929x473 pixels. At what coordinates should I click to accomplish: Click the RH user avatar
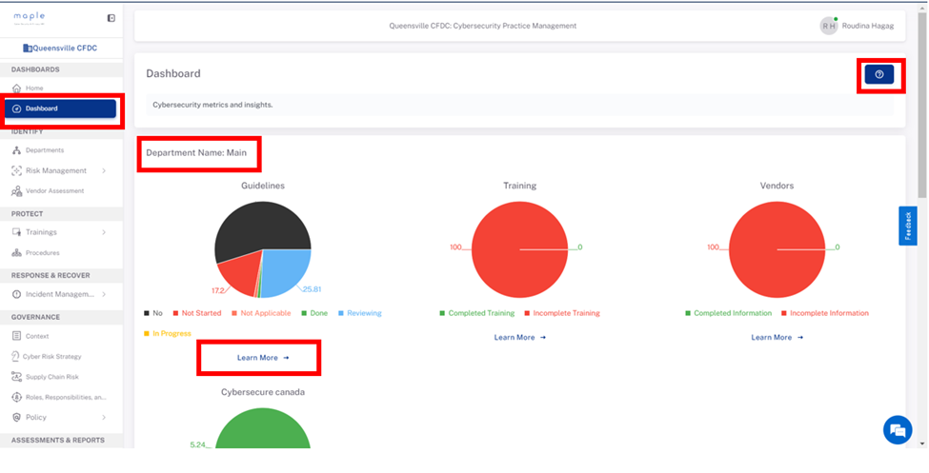point(829,26)
